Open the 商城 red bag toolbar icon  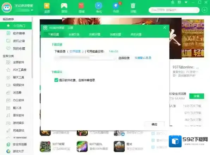tap(81, 8)
